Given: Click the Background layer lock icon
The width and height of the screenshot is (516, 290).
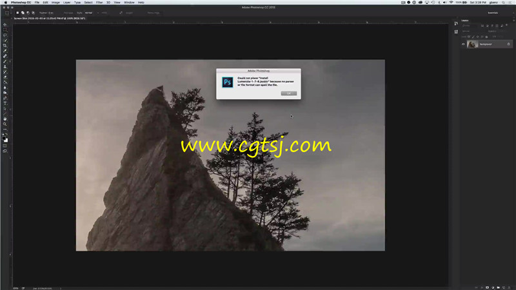Looking at the screenshot, I should [x=508, y=44].
